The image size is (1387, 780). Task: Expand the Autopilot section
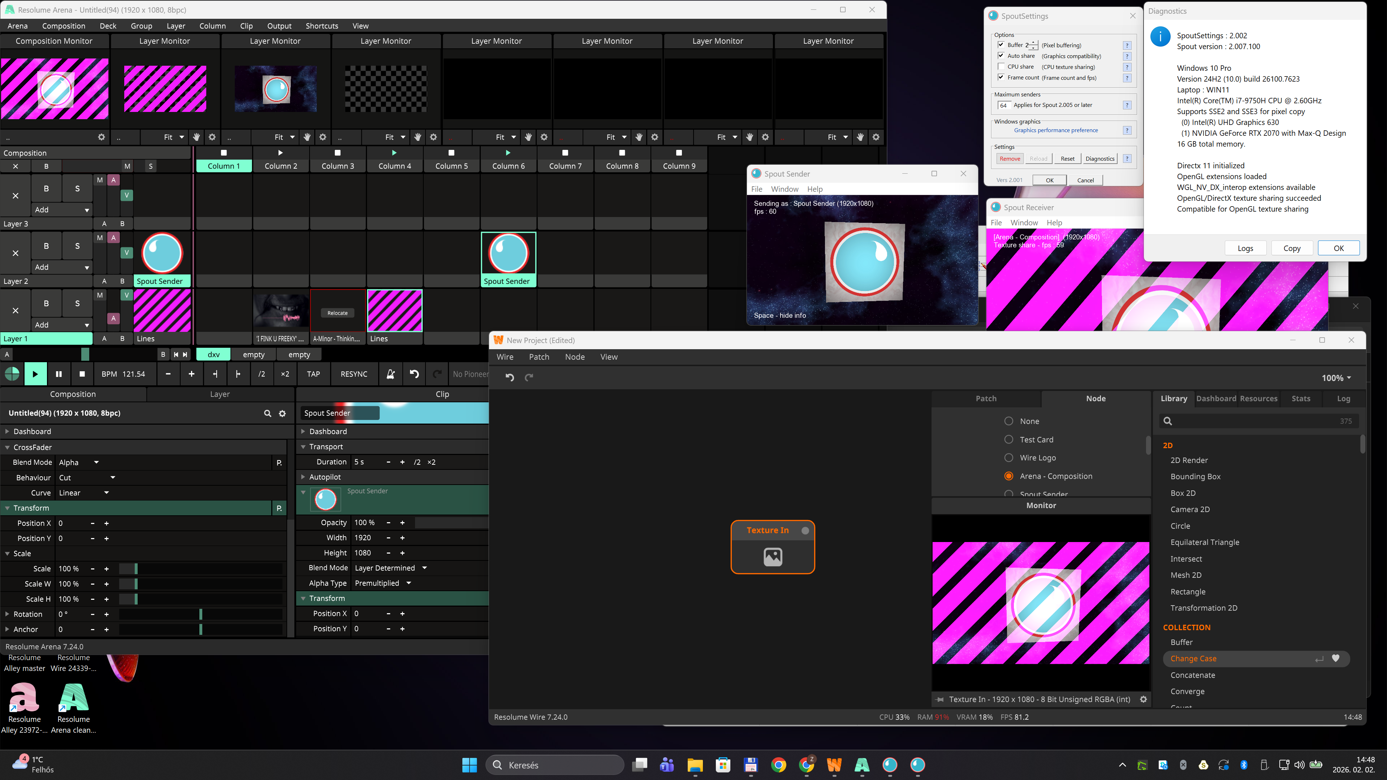pos(303,477)
